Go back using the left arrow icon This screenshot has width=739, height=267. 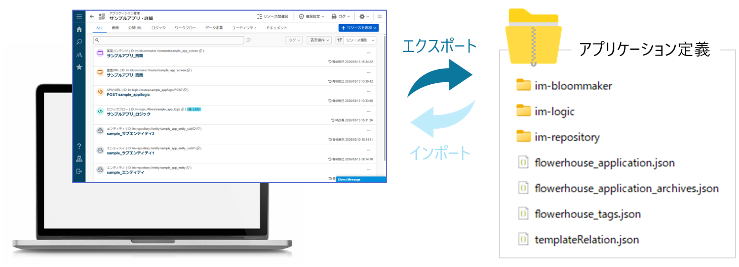coord(92,16)
